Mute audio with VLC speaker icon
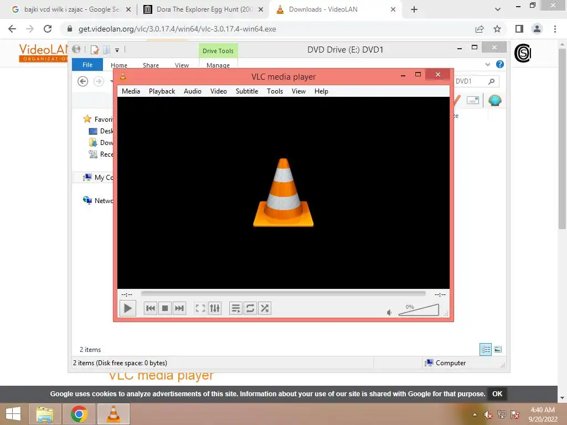 [x=389, y=312]
